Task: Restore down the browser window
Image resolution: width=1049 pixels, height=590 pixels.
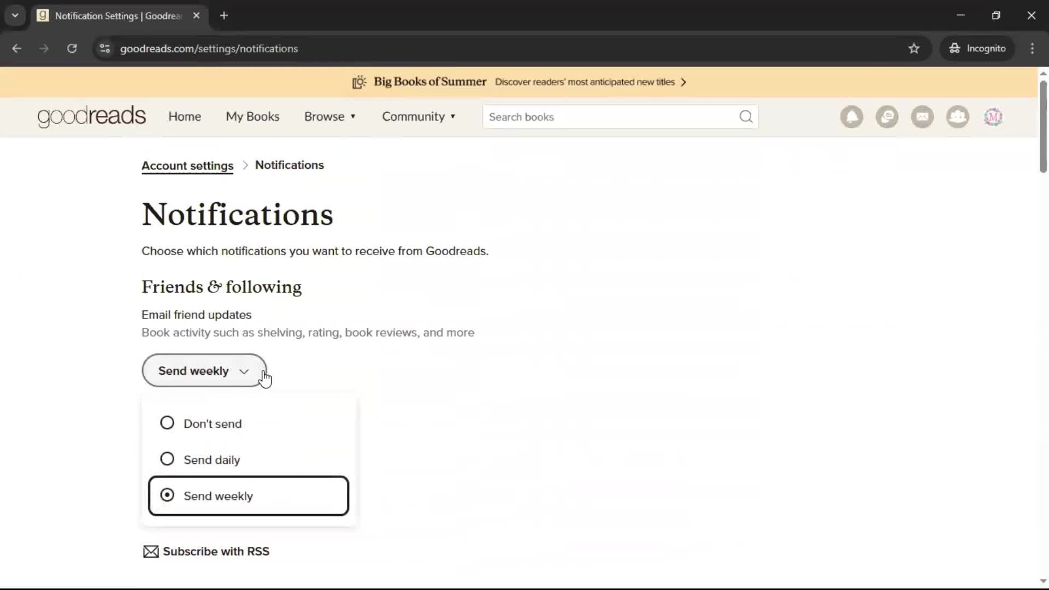Action: (996, 15)
